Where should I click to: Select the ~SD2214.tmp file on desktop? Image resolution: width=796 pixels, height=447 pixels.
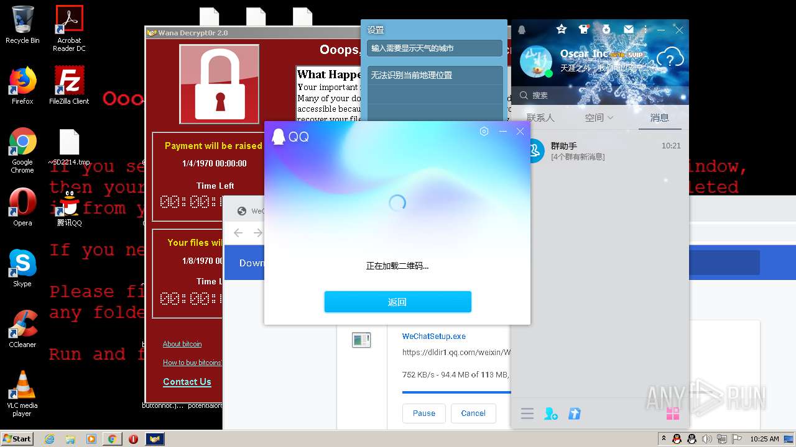69,148
